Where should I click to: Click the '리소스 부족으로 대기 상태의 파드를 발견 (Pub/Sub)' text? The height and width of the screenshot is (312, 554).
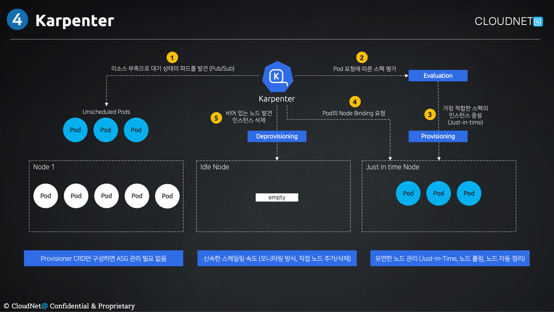click(x=173, y=68)
